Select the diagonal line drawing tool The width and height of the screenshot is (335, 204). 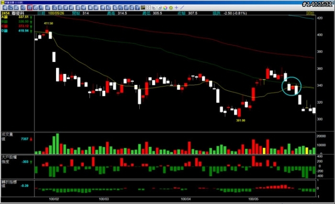click(x=182, y=8)
